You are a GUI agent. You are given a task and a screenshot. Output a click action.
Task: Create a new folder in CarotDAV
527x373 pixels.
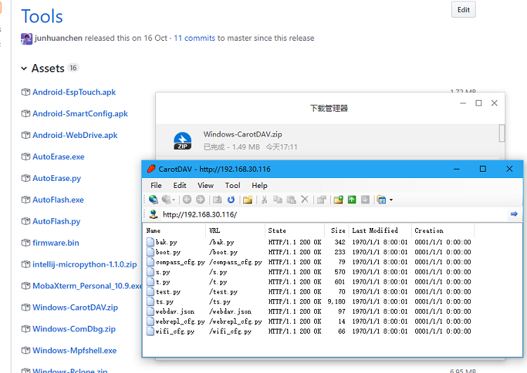coord(248,200)
